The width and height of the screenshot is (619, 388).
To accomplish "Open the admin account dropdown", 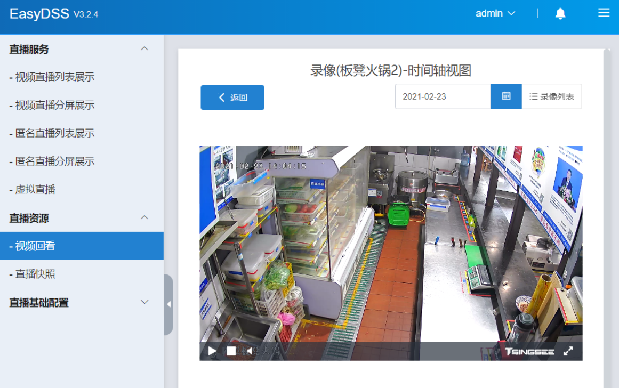I will pos(495,13).
